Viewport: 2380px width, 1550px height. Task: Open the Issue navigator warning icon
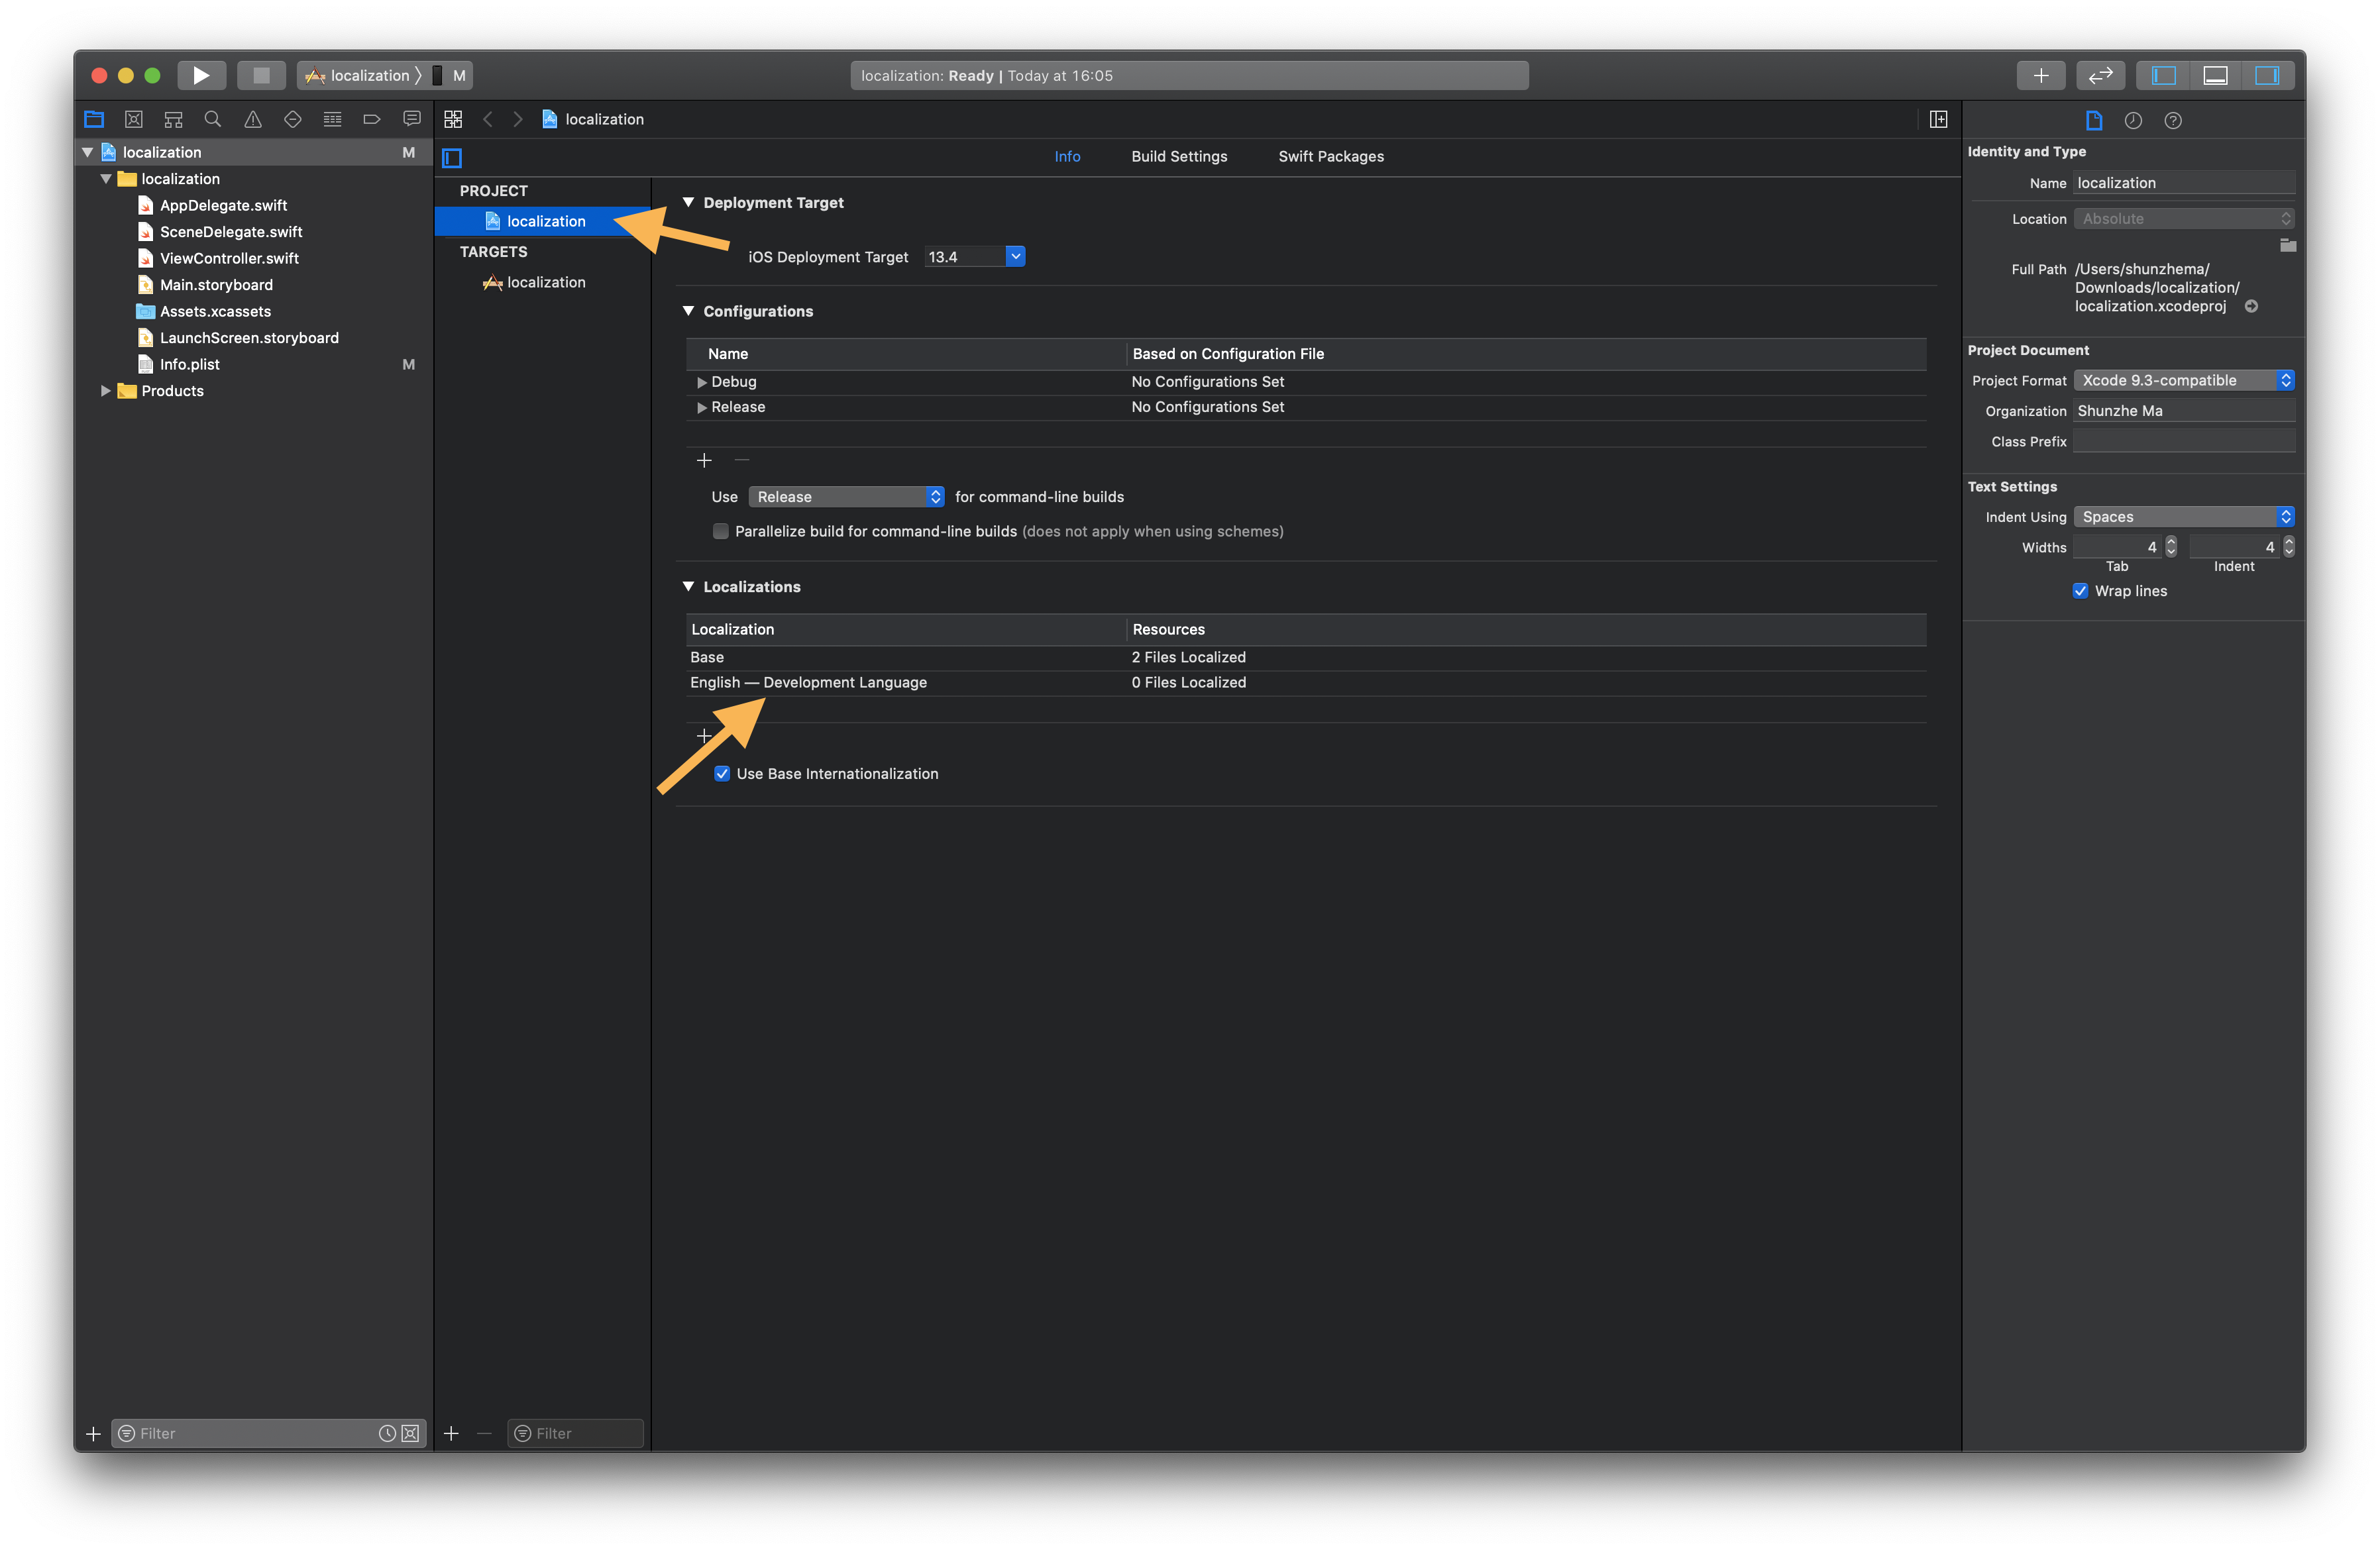pos(253,119)
